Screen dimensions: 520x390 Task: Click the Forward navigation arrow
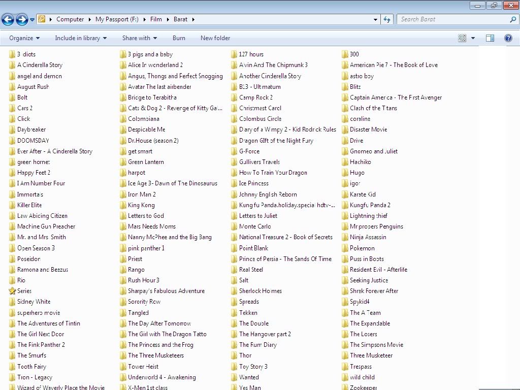coord(22,20)
